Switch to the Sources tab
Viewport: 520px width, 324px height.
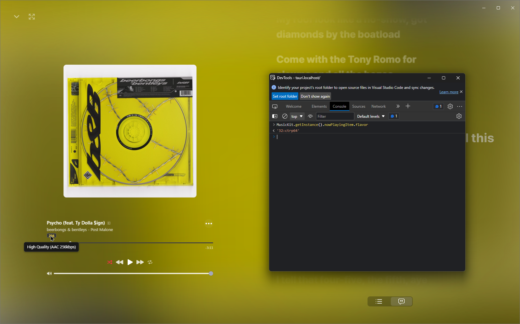[358, 106]
